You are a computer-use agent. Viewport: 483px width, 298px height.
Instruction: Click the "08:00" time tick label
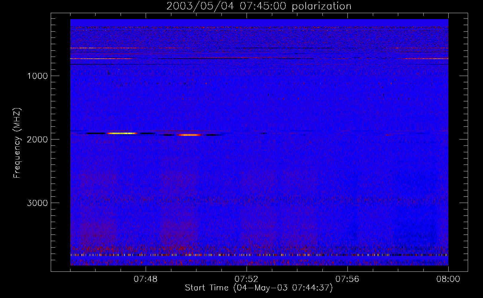pos(448,279)
